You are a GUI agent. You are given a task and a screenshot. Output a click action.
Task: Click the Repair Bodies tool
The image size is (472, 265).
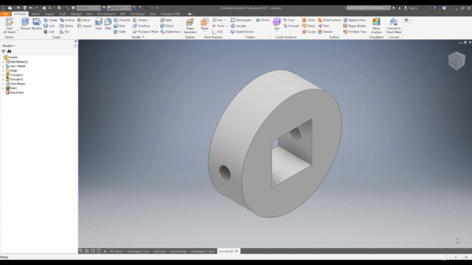click(x=355, y=26)
